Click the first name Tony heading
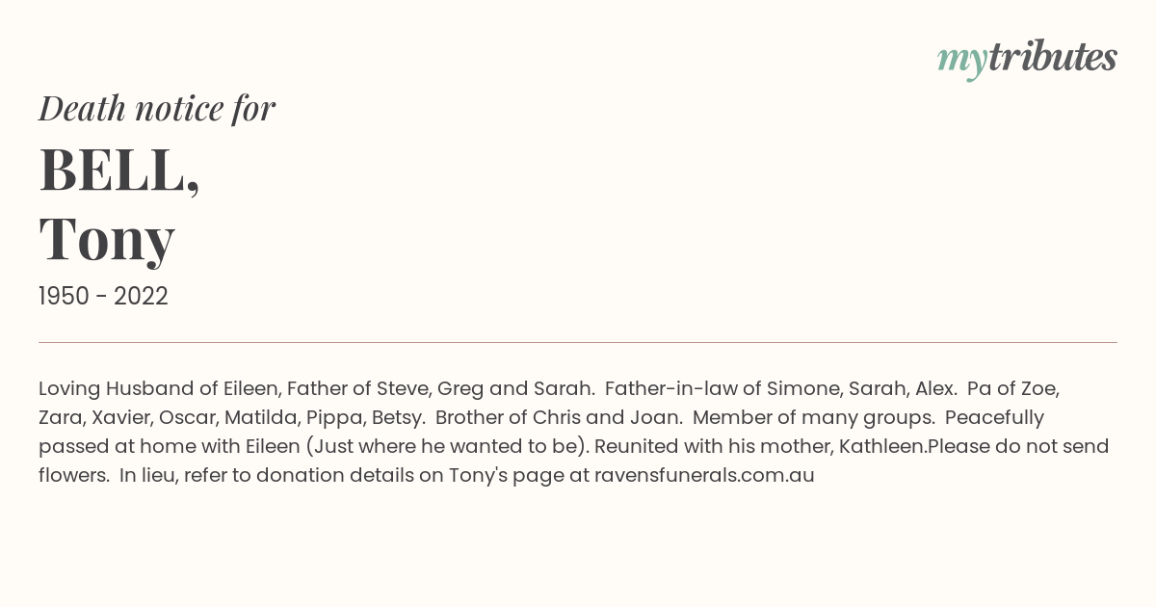 [x=107, y=239]
